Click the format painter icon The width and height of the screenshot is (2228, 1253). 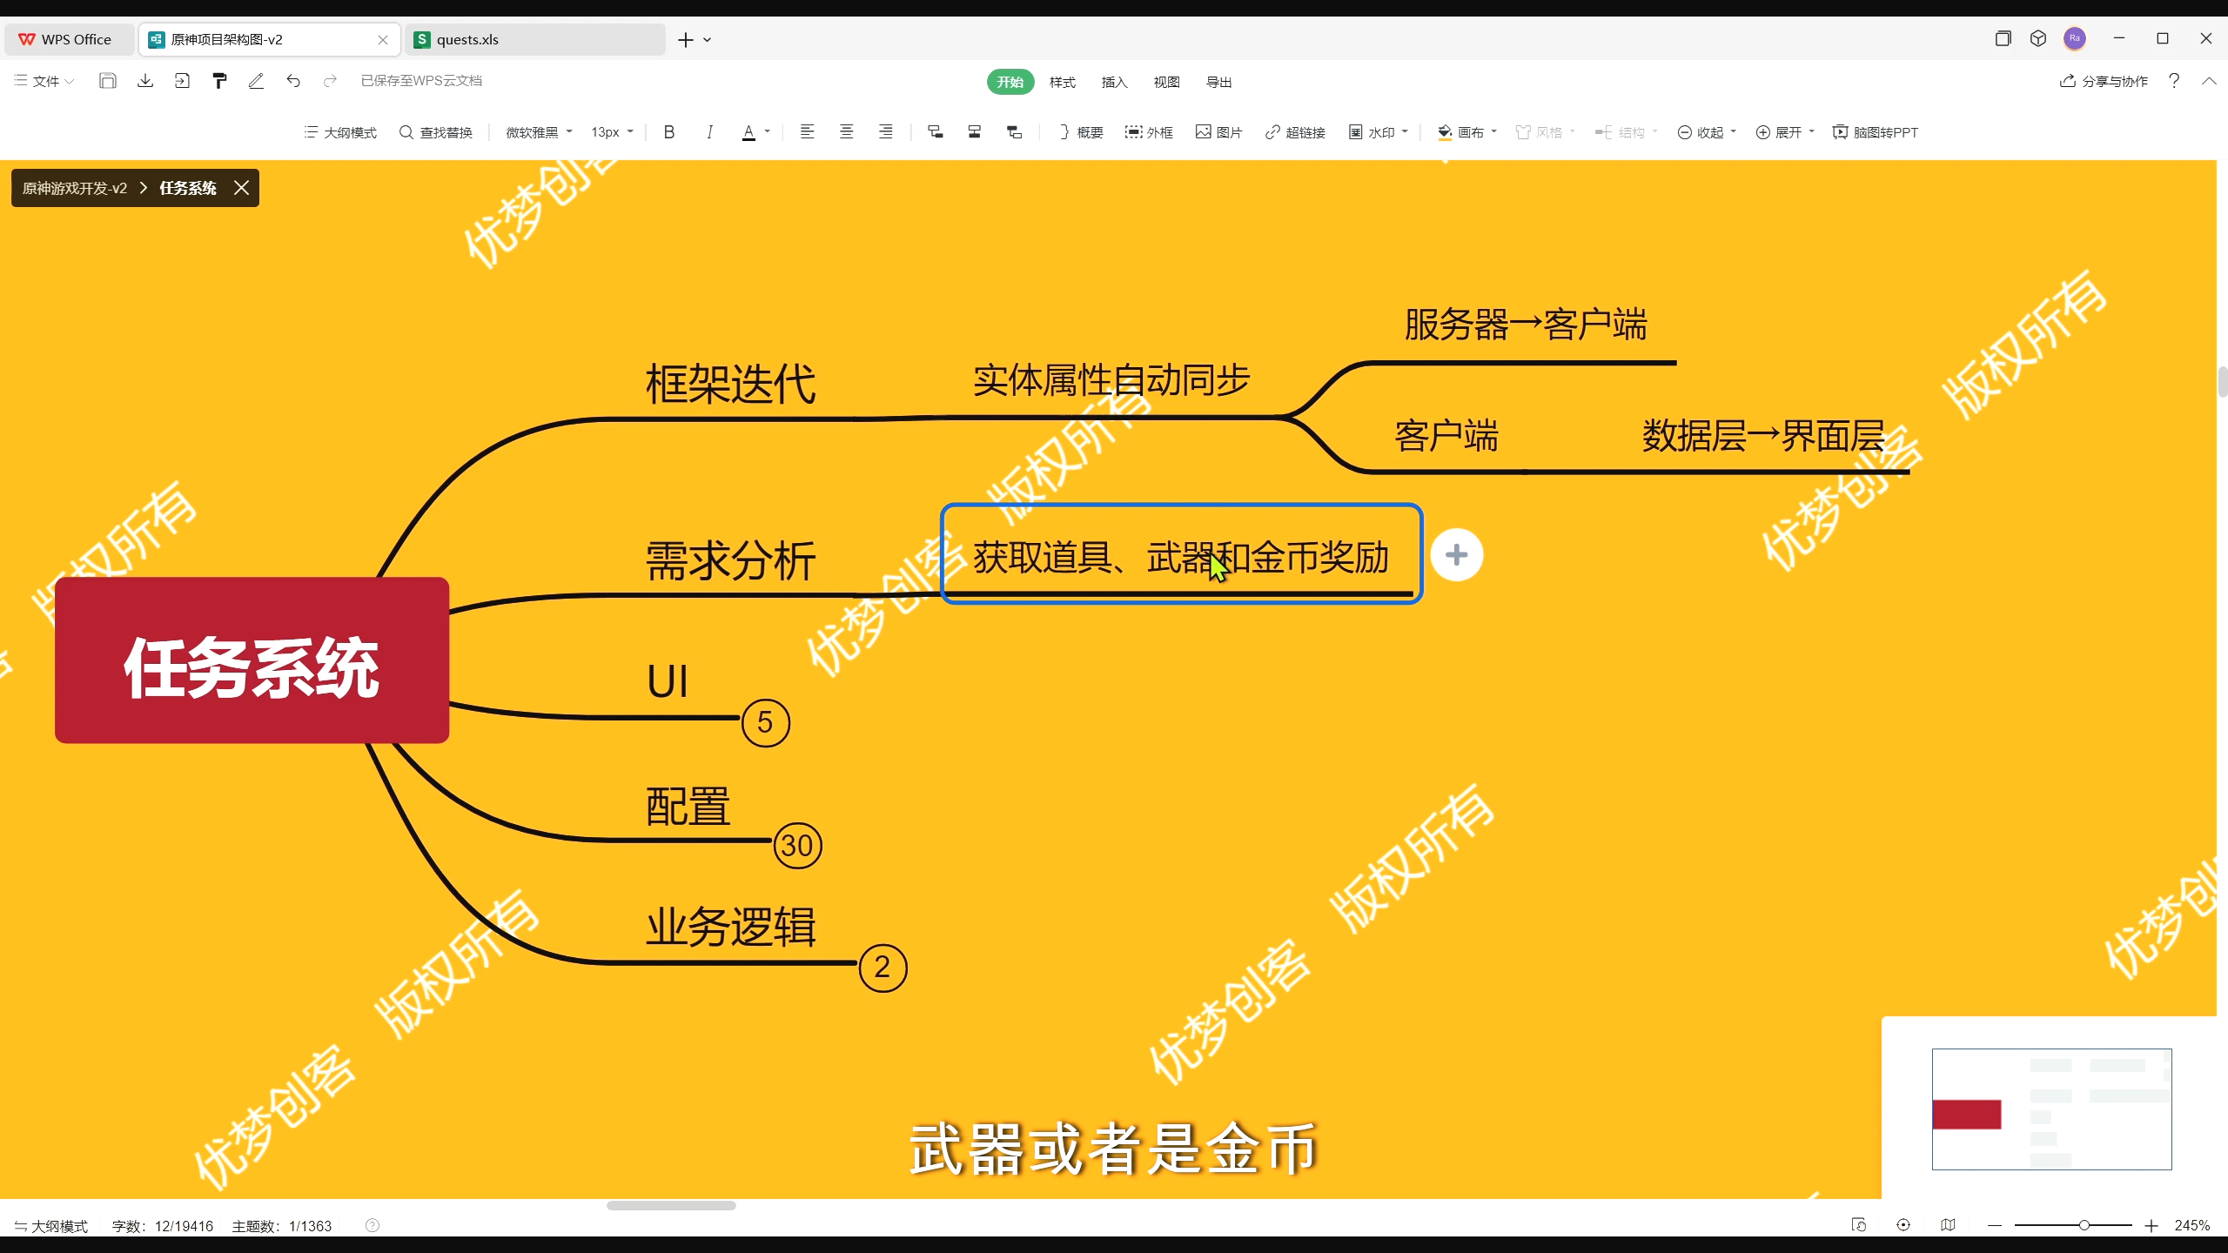click(x=219, y=81)
